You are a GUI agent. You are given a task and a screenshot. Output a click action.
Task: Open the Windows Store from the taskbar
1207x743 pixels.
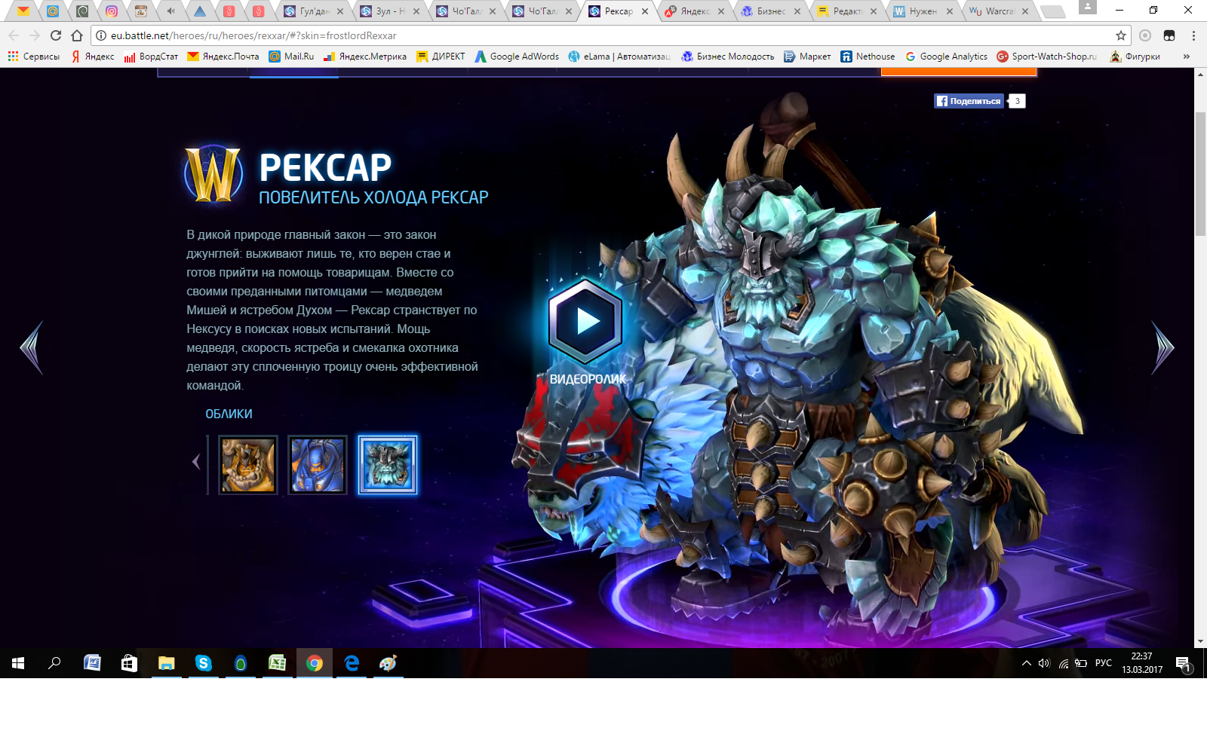[x=129, y=663]
